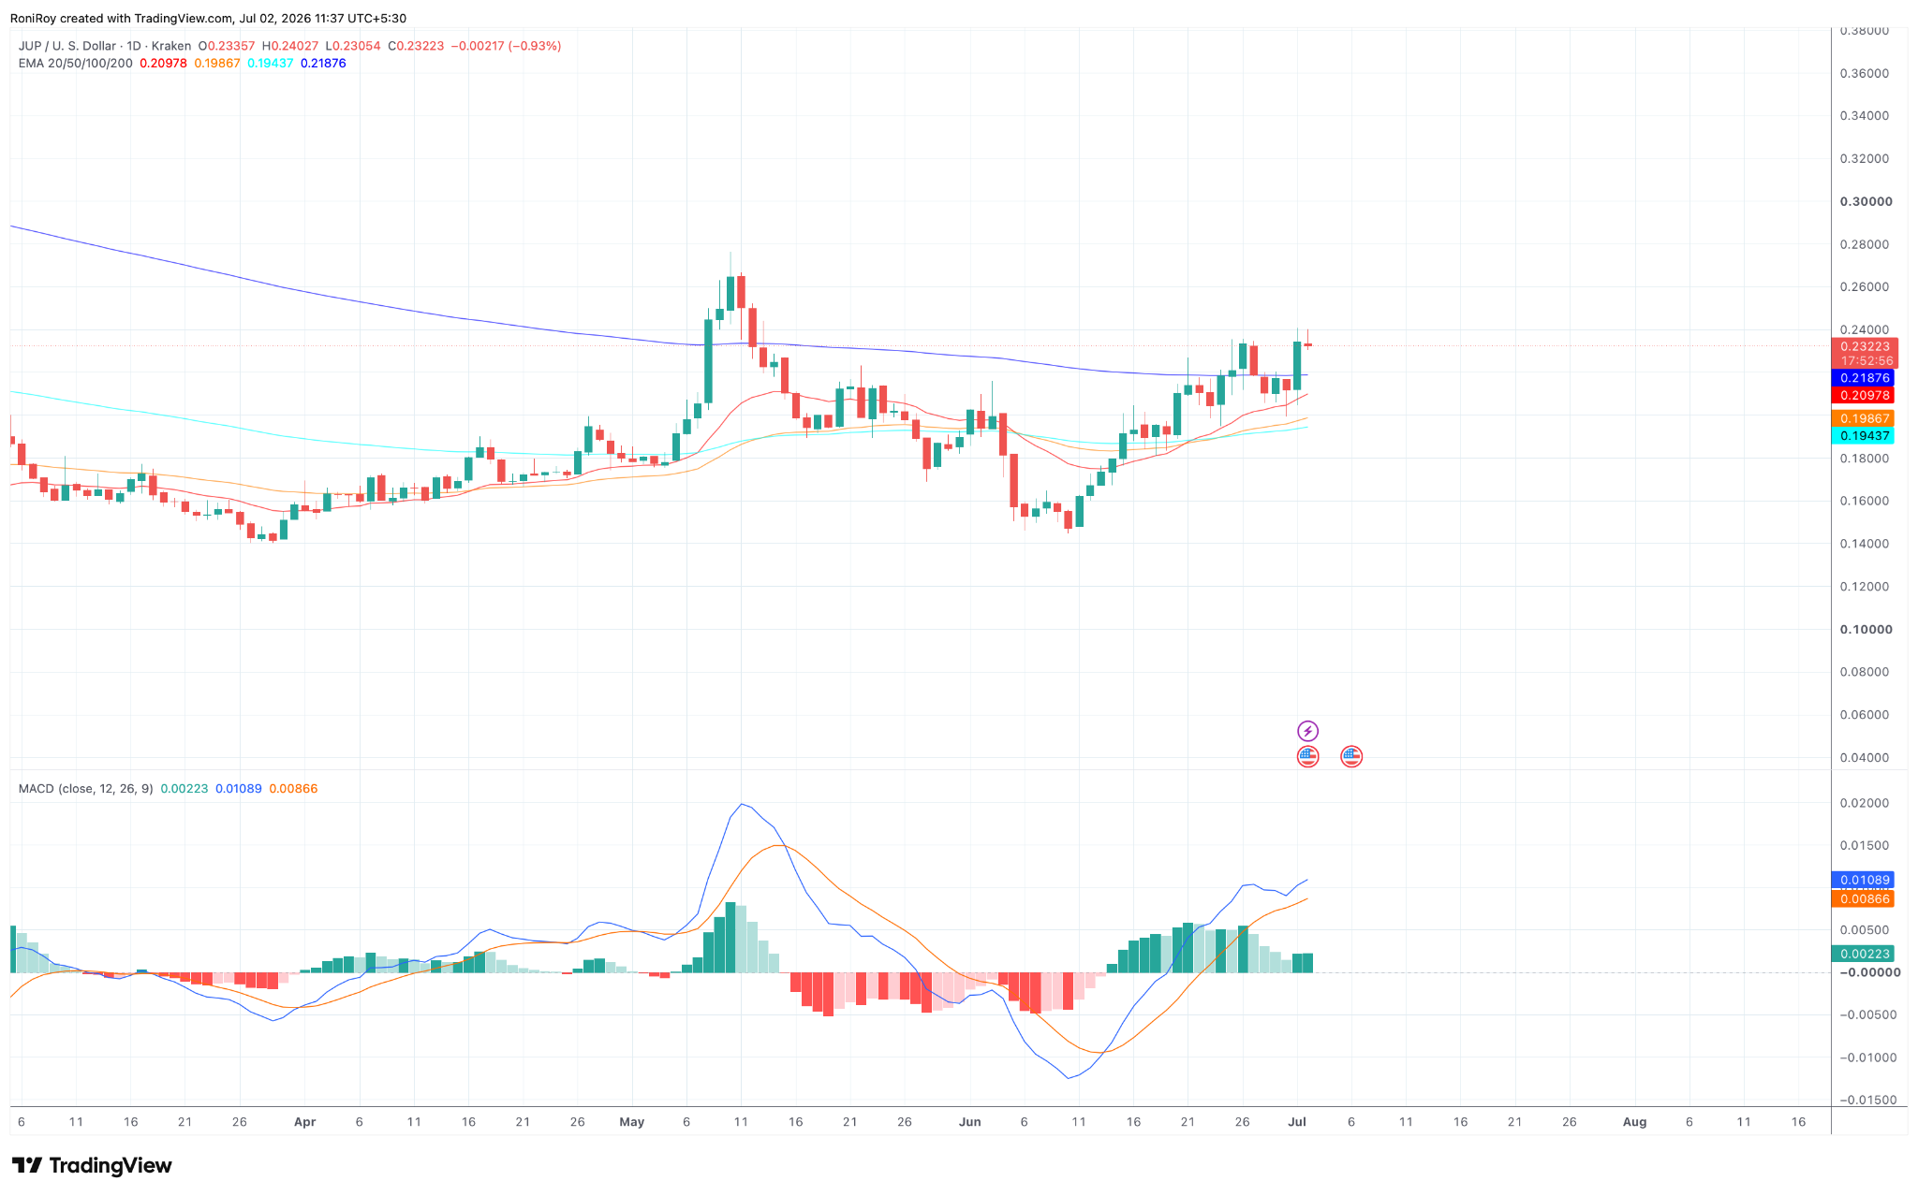Click the blue 0.01089 MACD axis tag

point(1865,881)
